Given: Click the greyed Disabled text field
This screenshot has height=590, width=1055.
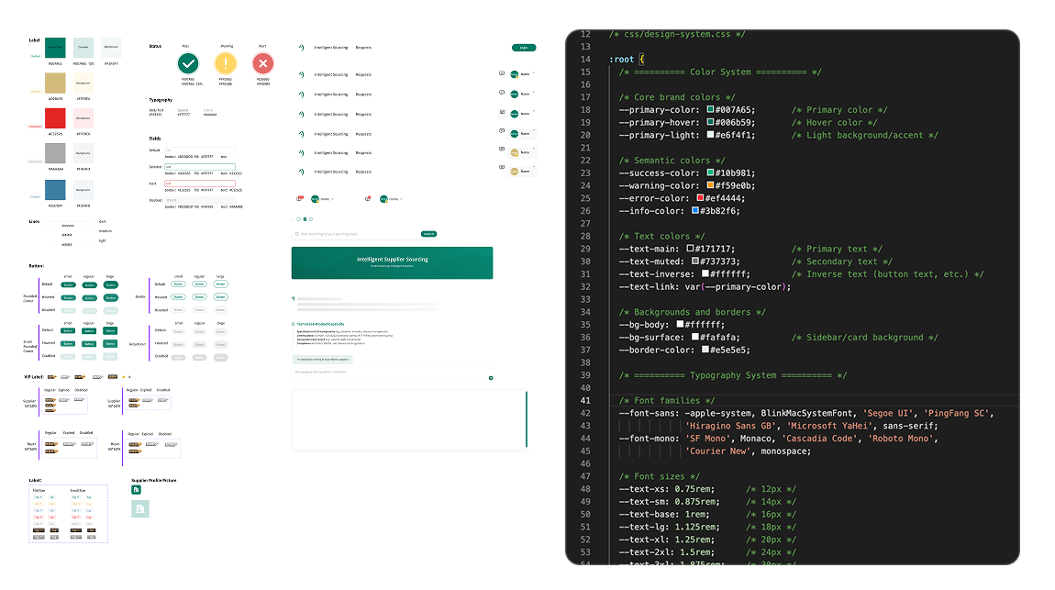Looking at the screenshot, I should click(200, 200).
